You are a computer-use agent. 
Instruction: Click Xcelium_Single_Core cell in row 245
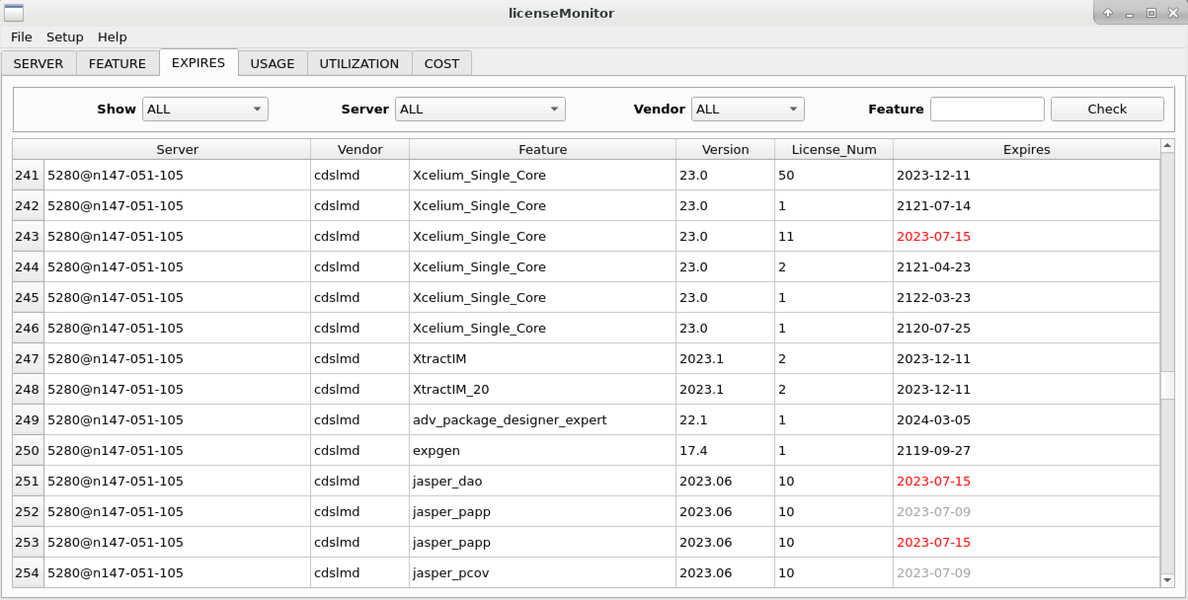[543, 298]
